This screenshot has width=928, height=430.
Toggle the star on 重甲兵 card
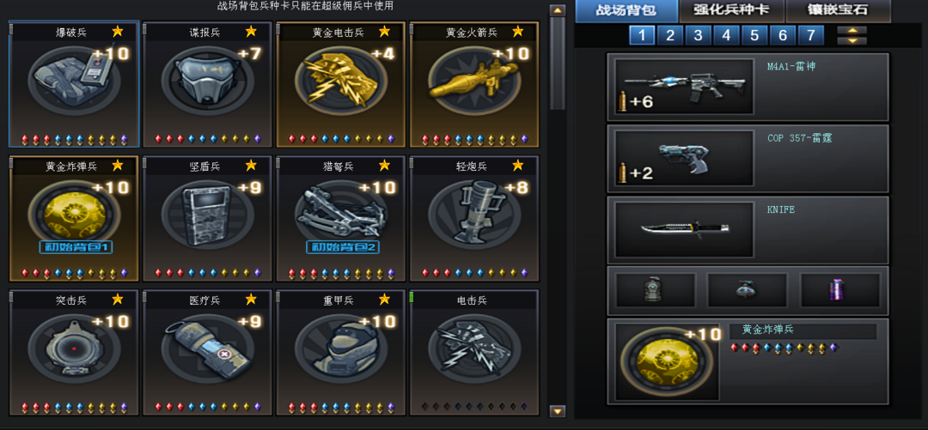point(384,300)
